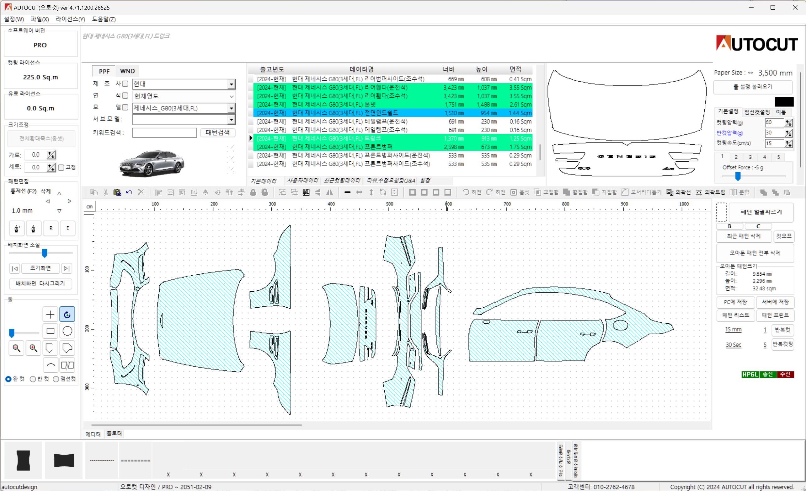This screenshot has height=491, width=806.
Task: Click the remove control point pen tool
Action: coord(34,228)
